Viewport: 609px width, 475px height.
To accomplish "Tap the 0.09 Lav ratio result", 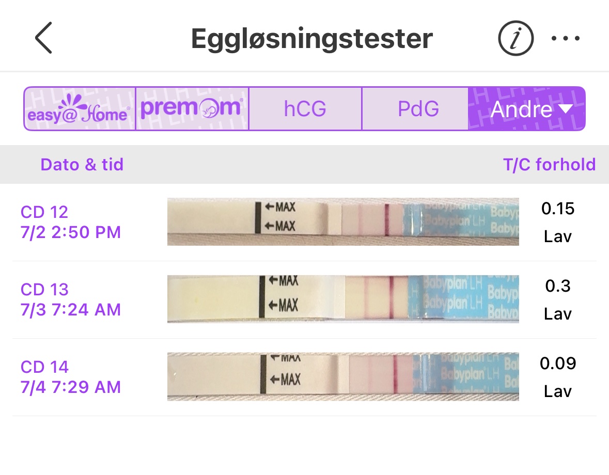I will (558, 377).
